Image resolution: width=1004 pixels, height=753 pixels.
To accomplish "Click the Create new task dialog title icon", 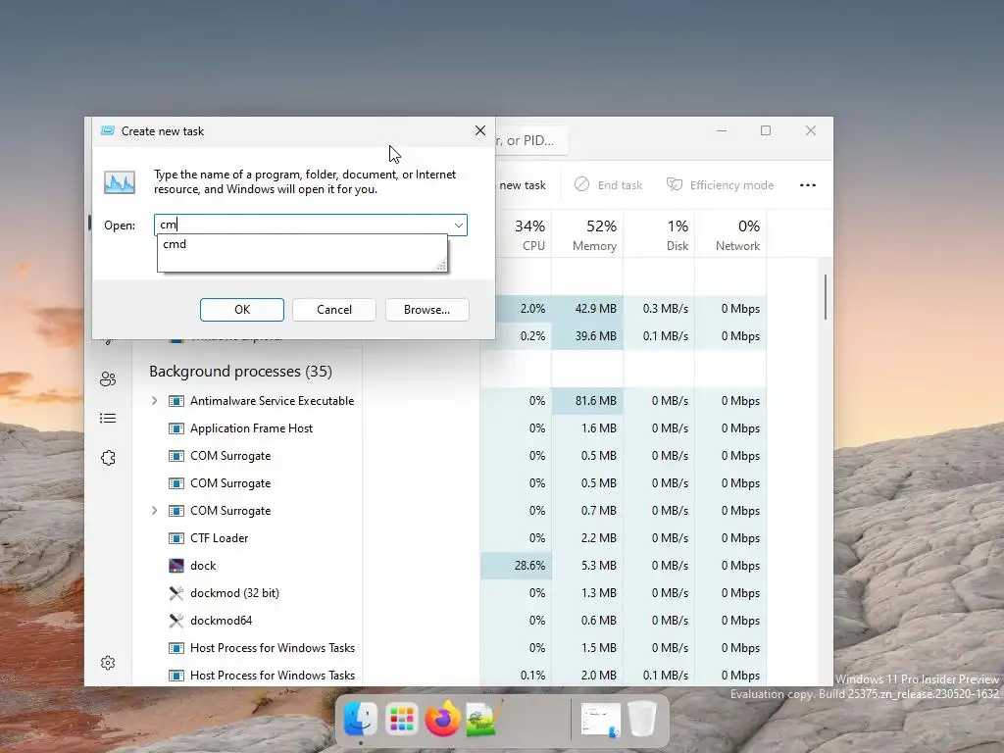I will (108, 130).
